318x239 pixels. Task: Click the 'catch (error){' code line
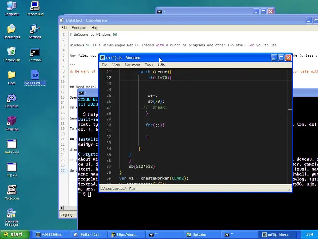155,72
